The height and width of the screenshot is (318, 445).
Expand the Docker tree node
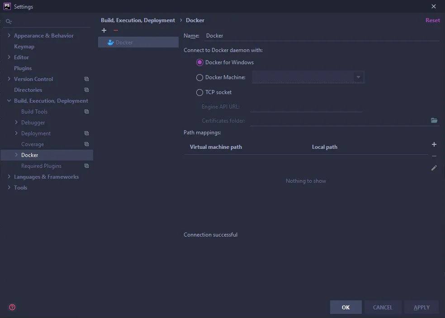[x=16, y=155]
